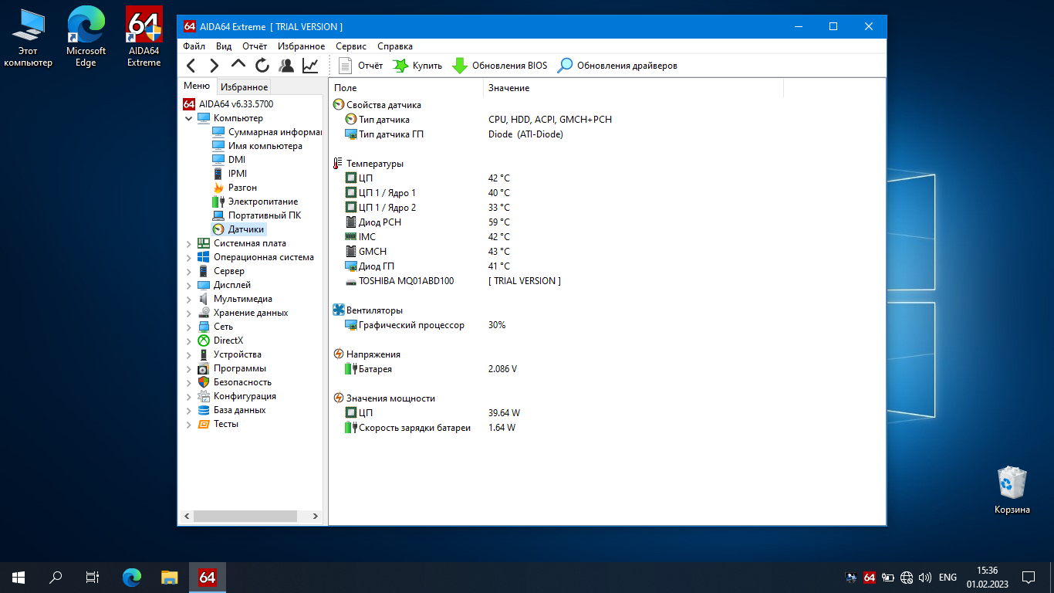
Task: Select the Корзина desktop icon
Action: point(1012,490)
